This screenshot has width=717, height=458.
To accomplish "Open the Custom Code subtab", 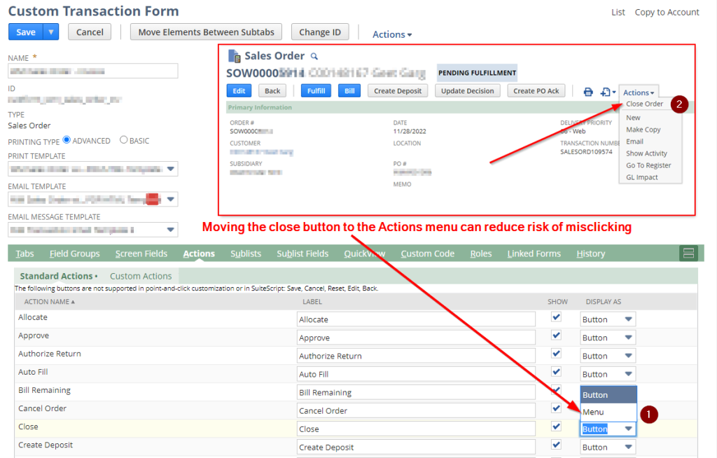I will point(428,254).
